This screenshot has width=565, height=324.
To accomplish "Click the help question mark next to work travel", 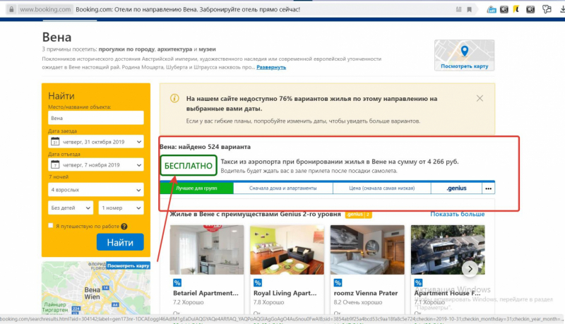I will (124, 227).
